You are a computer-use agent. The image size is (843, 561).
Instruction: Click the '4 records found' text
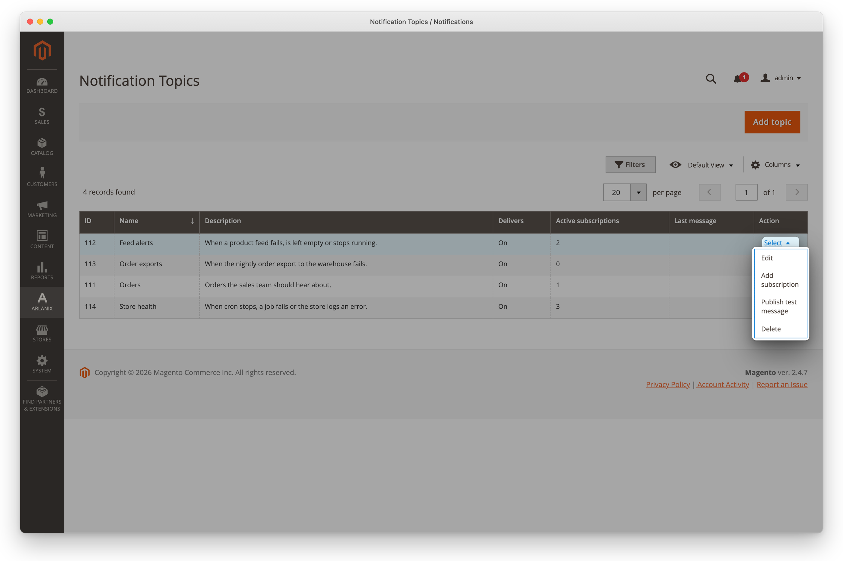click(109, 192)
